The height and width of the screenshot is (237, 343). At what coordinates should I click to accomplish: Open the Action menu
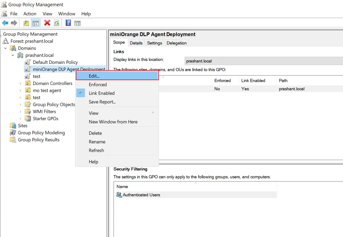click(x=30, y=13)
